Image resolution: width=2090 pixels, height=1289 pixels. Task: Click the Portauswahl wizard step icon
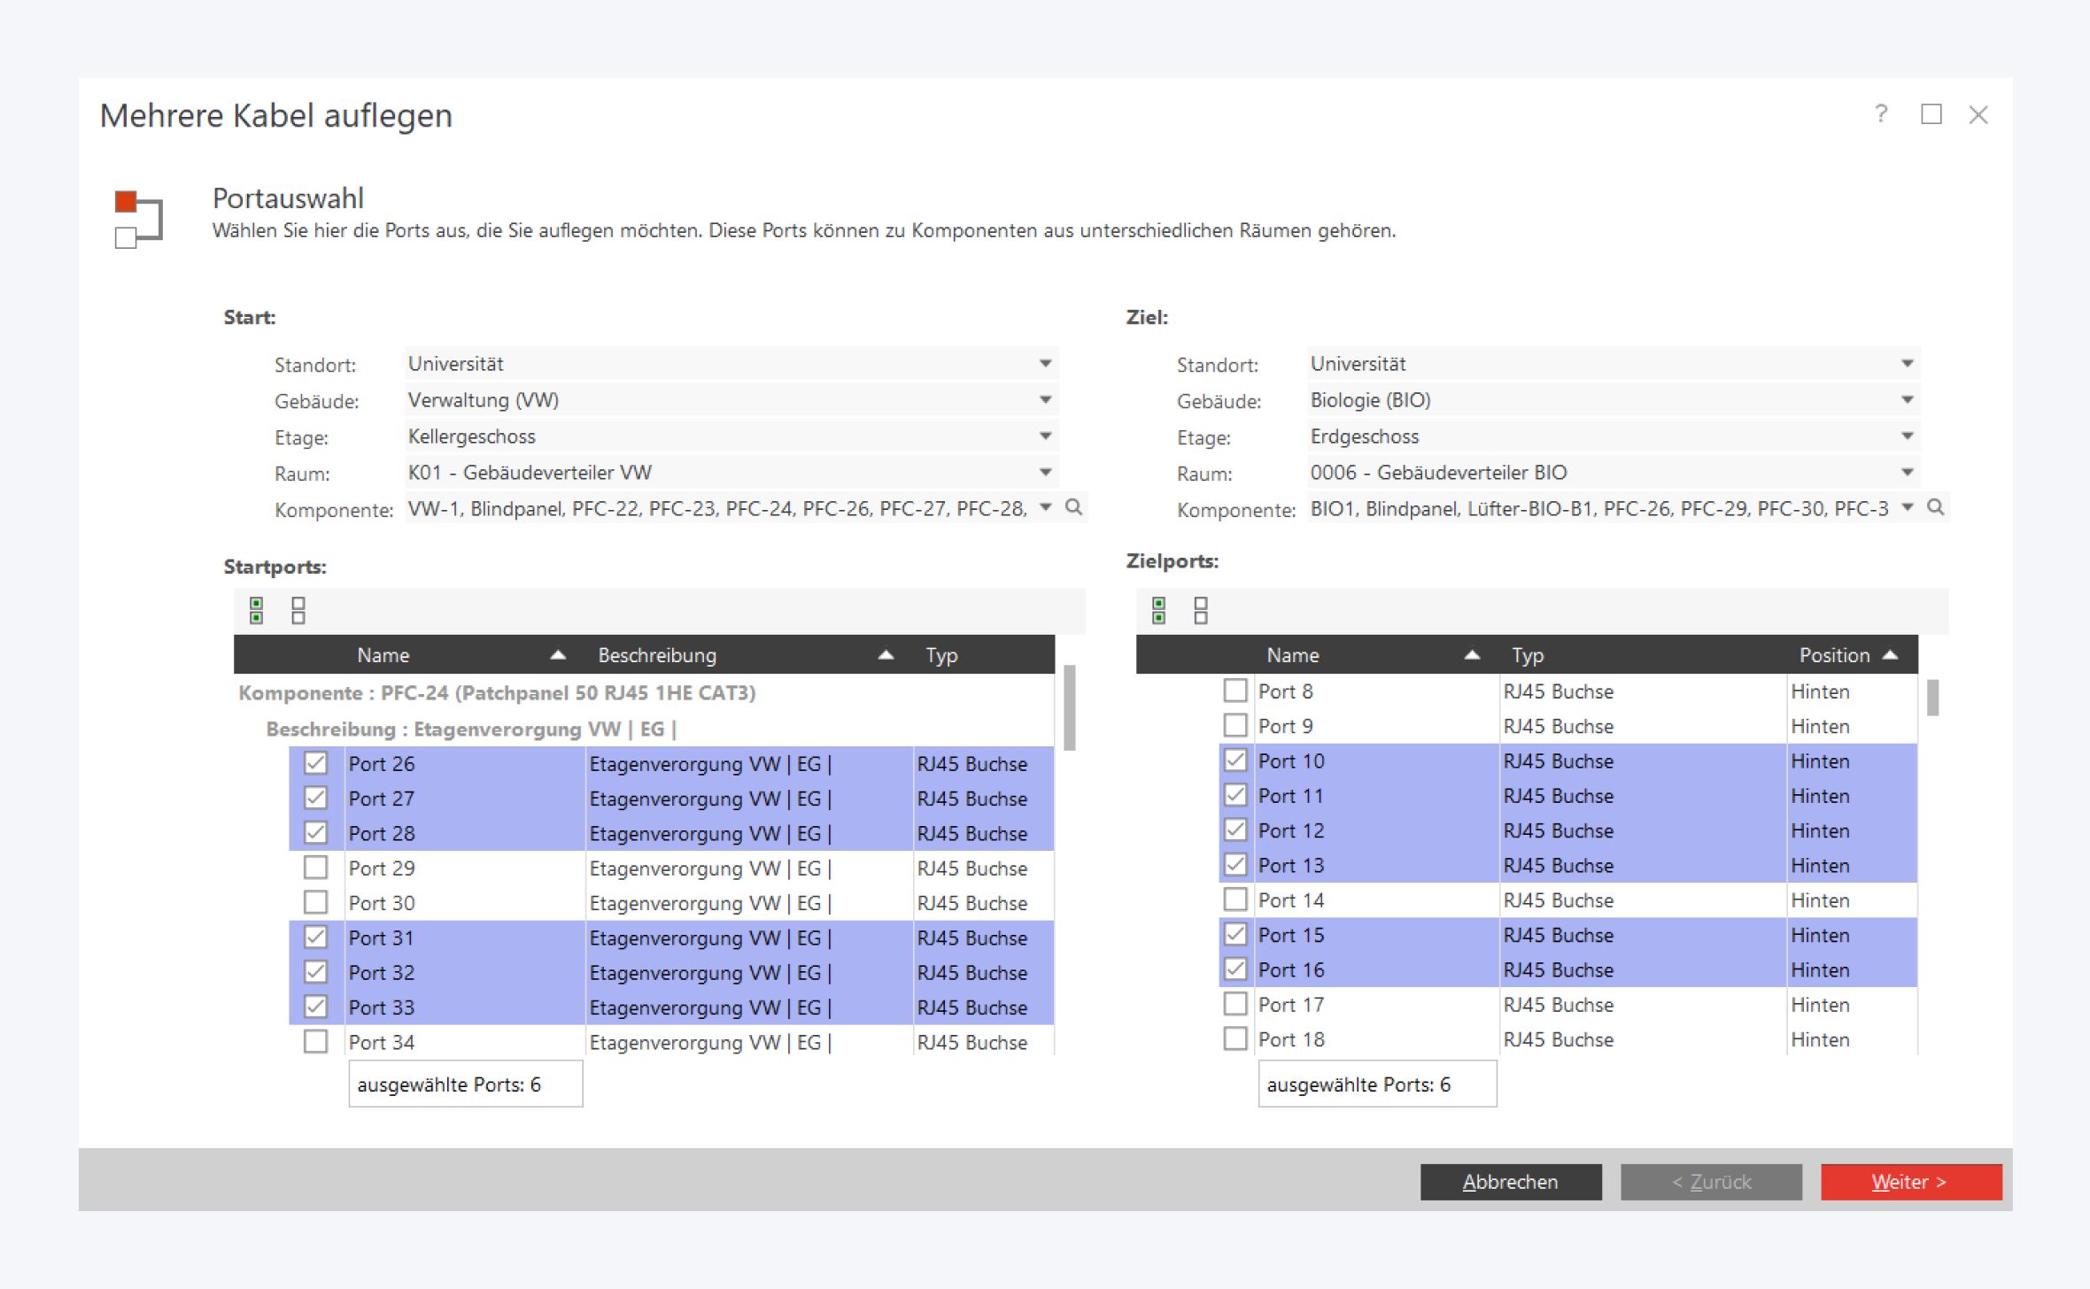[x=138, y=218]
